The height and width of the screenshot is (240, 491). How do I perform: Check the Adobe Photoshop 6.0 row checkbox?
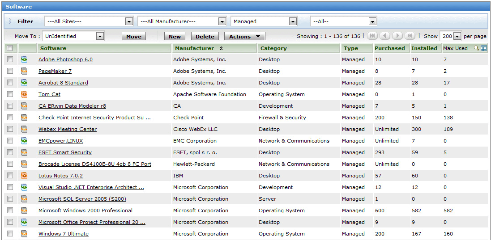[x=10, y=59]
